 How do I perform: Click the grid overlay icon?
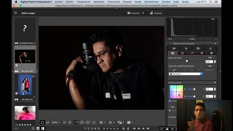(x=101, y=122)
